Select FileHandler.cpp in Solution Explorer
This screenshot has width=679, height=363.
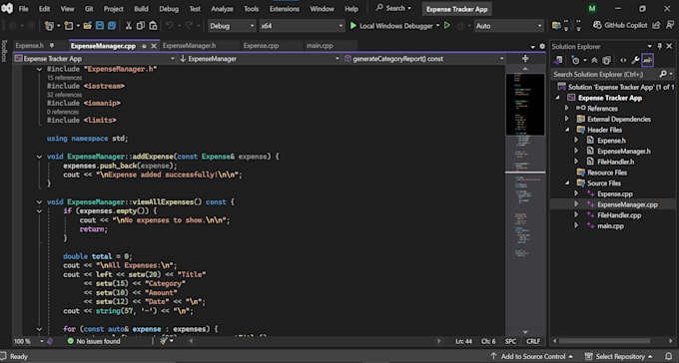point(619,215)
